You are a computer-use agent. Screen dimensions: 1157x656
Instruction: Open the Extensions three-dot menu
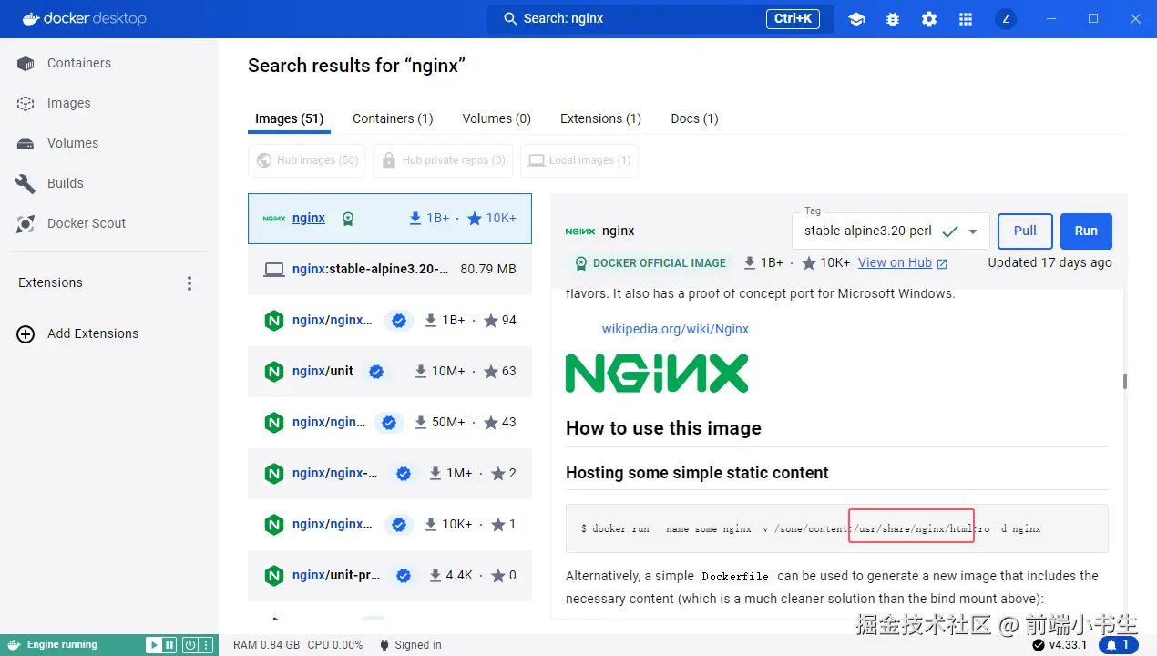pos(189,283)
